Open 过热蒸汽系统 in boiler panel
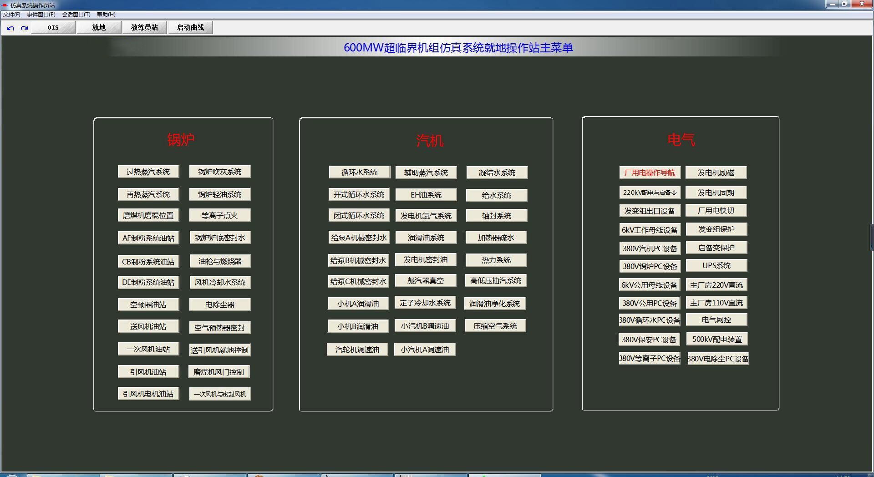Image resolution: width=874 pixels, height=477 pixels. (x=148, y=172)
